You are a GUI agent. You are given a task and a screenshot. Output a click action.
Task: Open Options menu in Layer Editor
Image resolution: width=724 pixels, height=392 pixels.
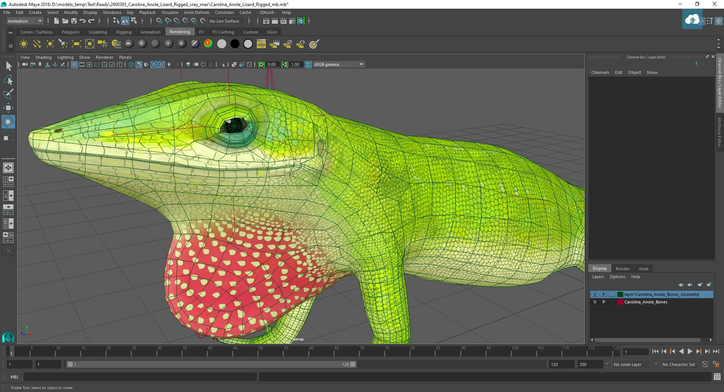click(x=617, y=277)
